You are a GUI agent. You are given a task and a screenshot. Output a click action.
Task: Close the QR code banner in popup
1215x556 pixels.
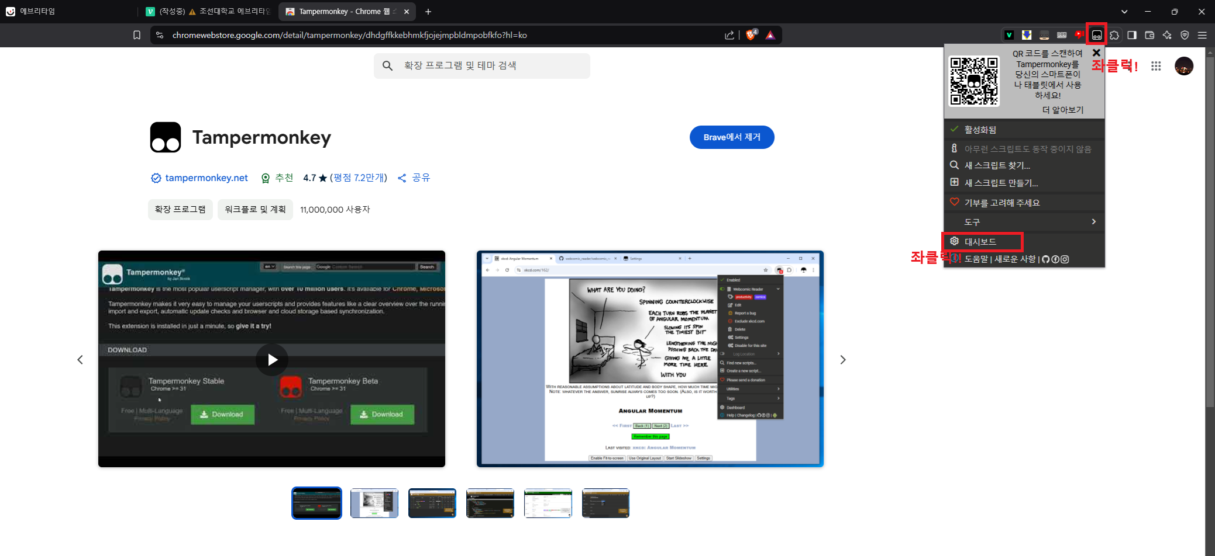pyautogui.click(x=1096, y=53)
